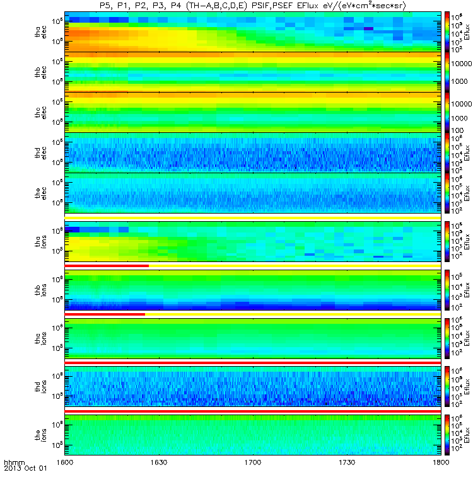This screenshot has width=473, height=504.
Task: Click the color bar beside thd elec panel
Action: [x=447, y=152]
